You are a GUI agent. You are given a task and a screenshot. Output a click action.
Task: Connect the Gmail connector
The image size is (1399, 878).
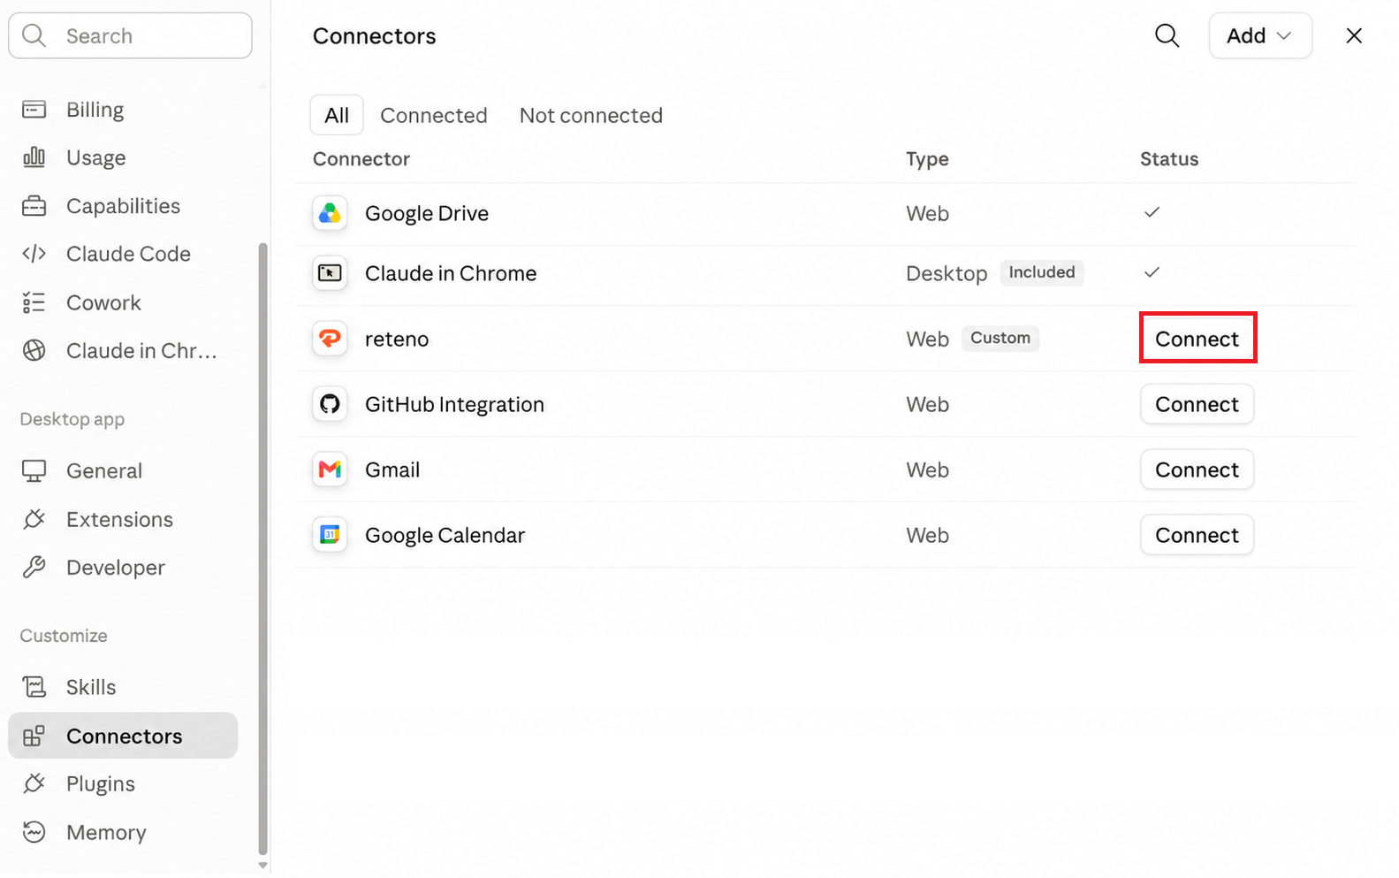[x=1198, y=470]
